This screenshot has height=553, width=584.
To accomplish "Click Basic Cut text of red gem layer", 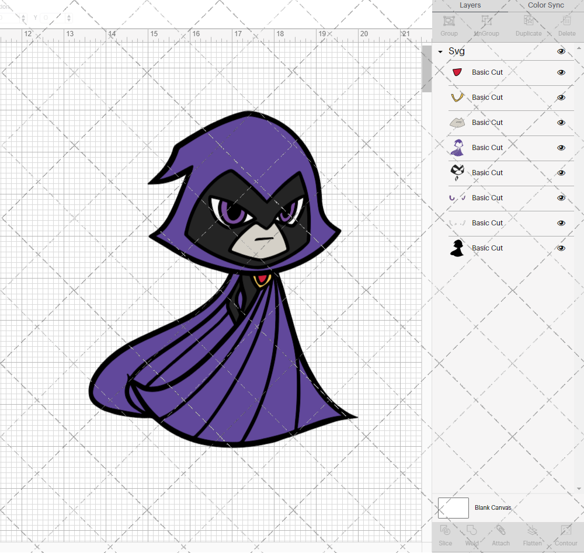I will click(487, 72).
